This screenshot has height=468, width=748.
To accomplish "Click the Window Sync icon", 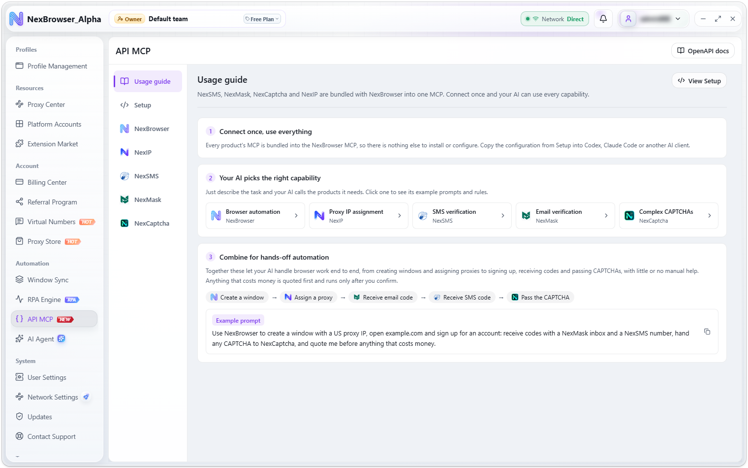I will pyautogui.click(x=20, y=280).
